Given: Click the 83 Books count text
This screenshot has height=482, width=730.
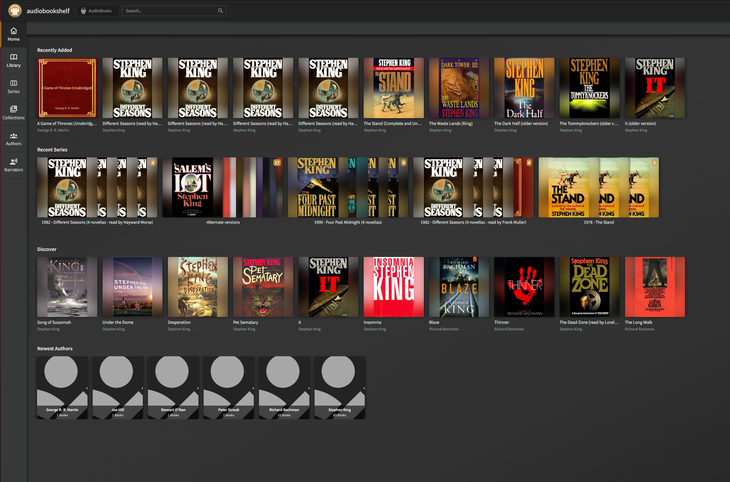Looking at the screenshot, I should [339, 415].
